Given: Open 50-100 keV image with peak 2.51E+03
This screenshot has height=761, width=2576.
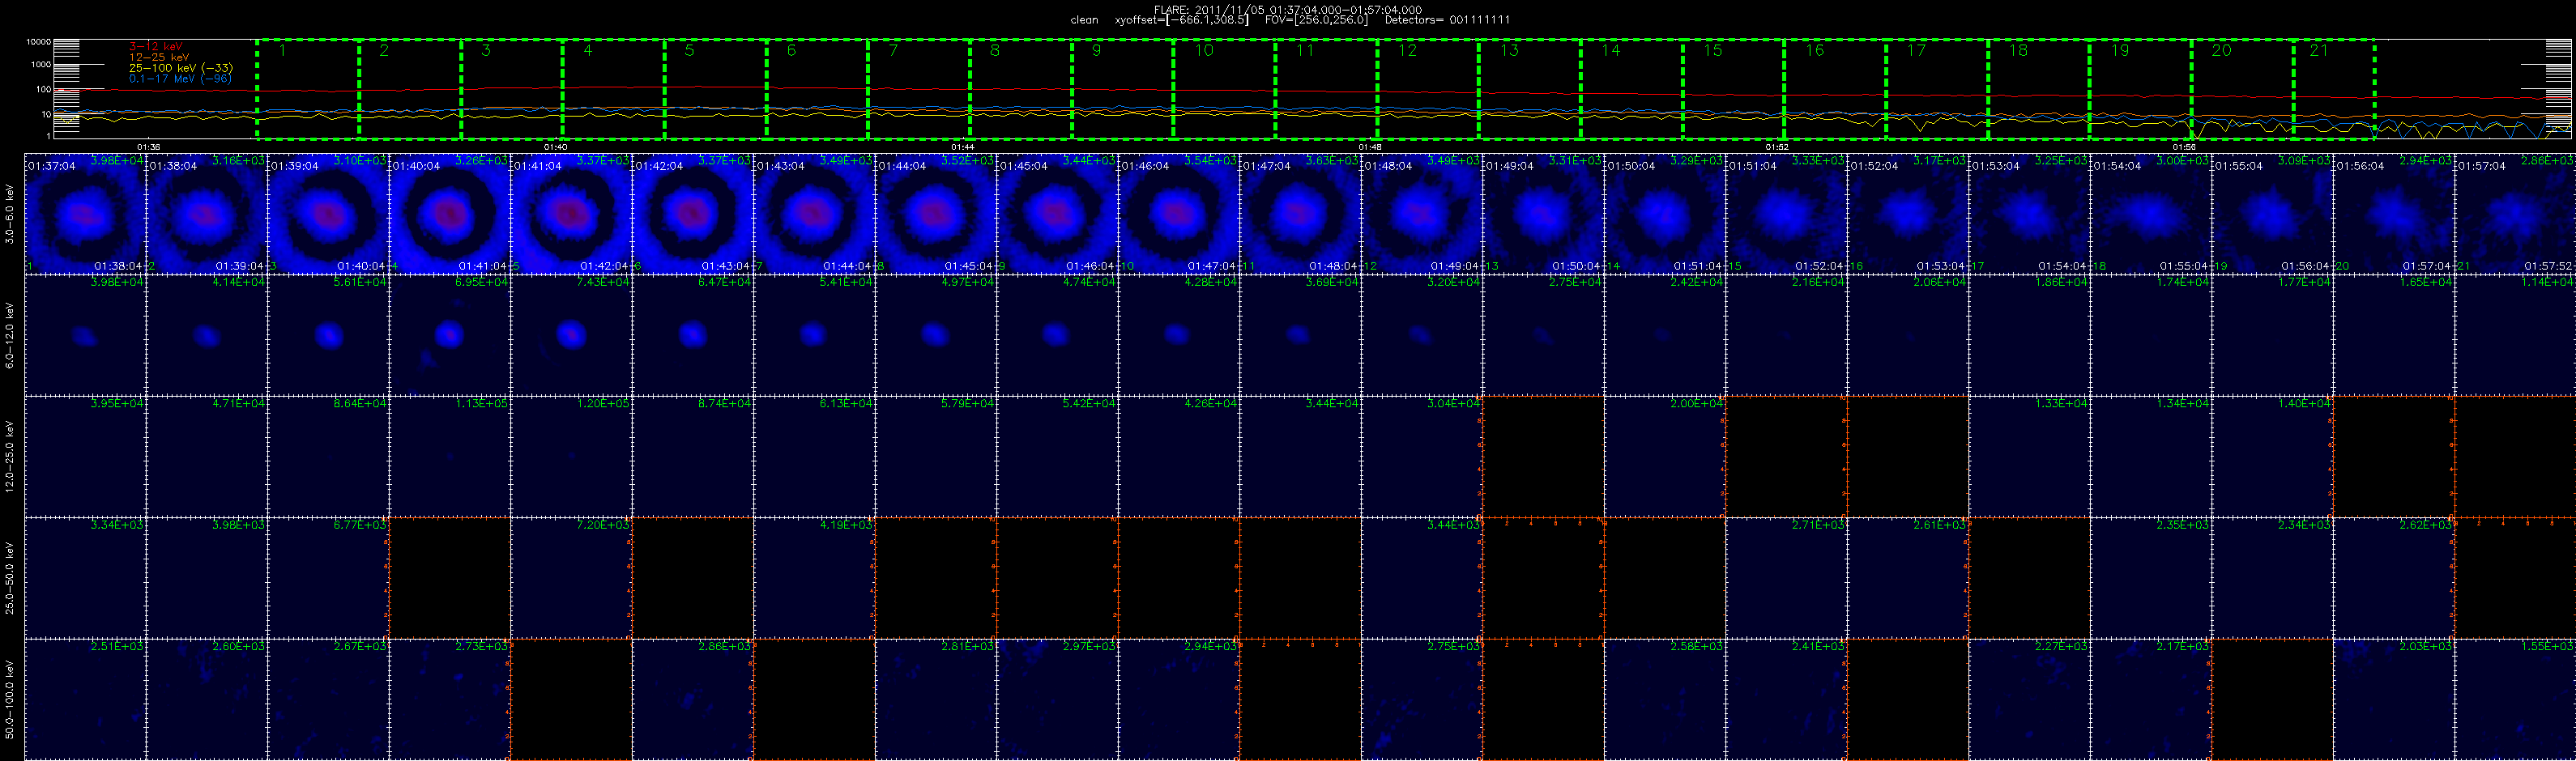Looking at the screenshot, I should click(85, 699).
